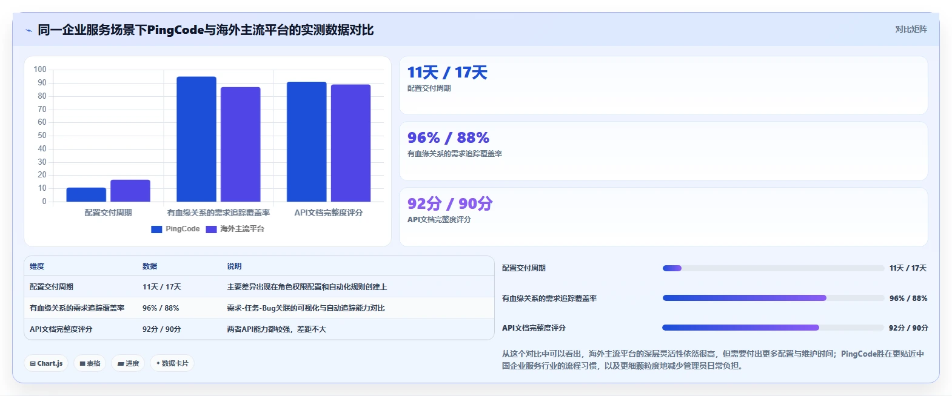The width and height of the screenshot is (952, 396).
Task: Click x-axis label 配置交付周期 in chart
Action: [108, 213]
